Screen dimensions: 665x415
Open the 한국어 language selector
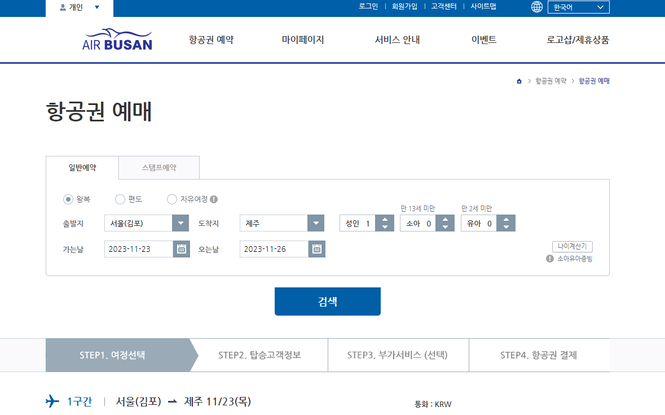click(x=578, y=7)
